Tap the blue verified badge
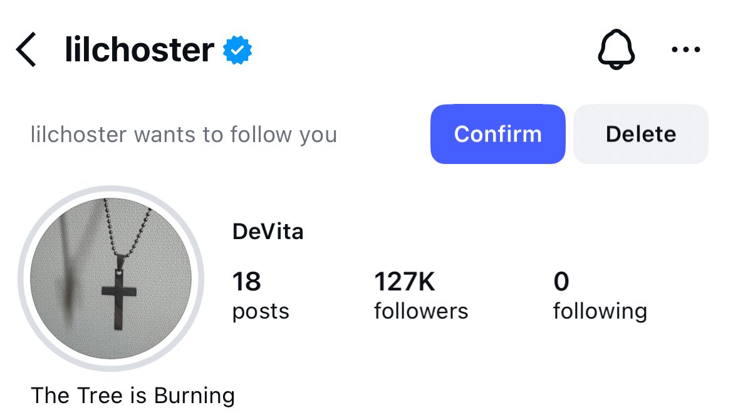This screenshot has height=415, width=738. (x=237, y=50)
